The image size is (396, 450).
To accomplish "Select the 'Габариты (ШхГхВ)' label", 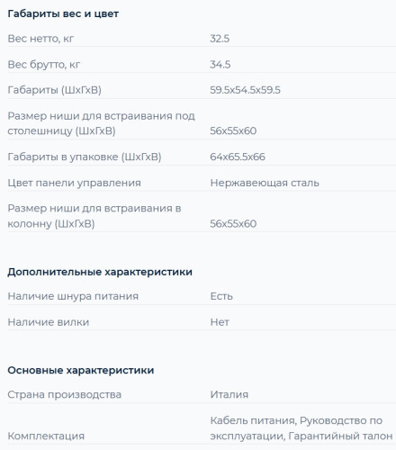I will (x=54, y=90).
